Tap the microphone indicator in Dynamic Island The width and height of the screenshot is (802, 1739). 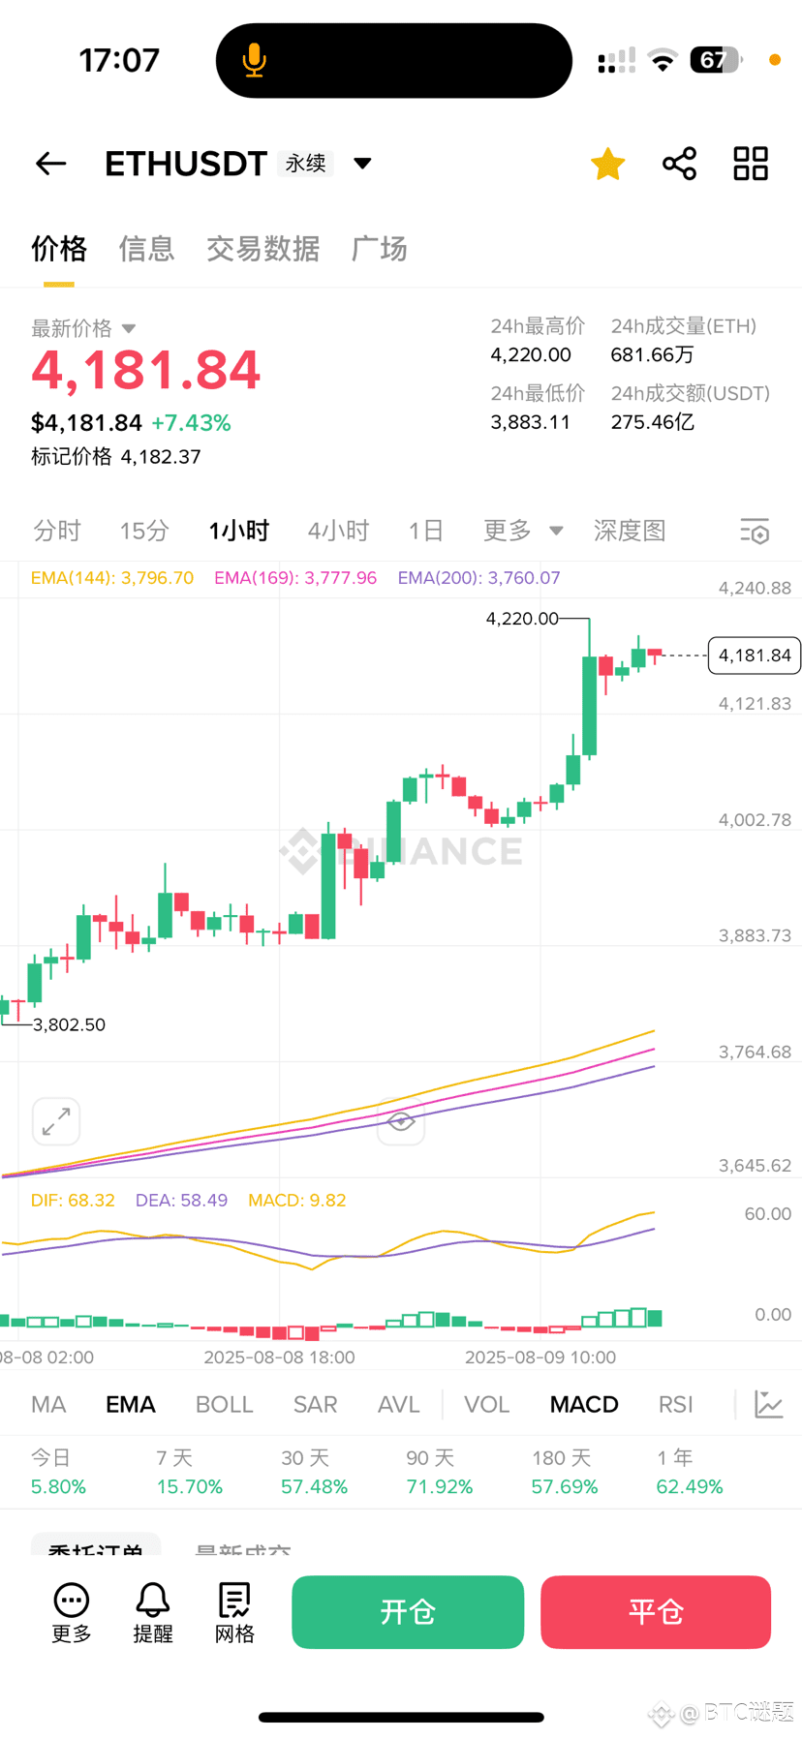click(254, 60)
